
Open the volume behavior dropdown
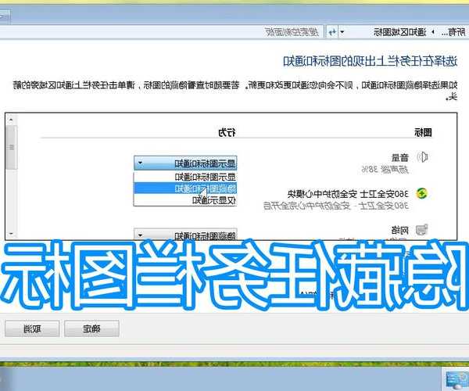pos(186,163)
